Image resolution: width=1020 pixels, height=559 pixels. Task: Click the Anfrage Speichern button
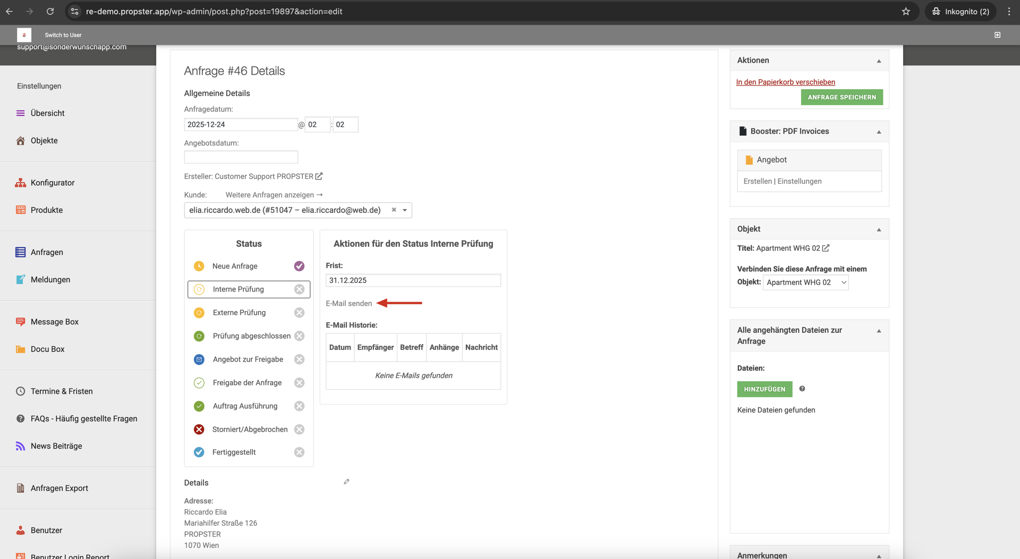coord(841,97)
